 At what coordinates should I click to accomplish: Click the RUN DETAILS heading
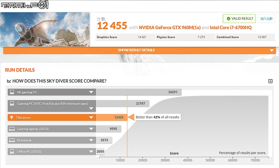(20, 70)
